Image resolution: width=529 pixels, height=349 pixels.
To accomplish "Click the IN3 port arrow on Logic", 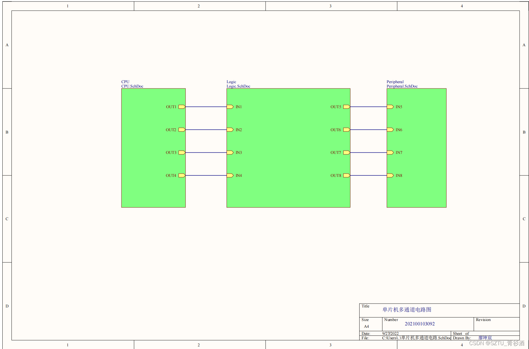I will (230, 152).
